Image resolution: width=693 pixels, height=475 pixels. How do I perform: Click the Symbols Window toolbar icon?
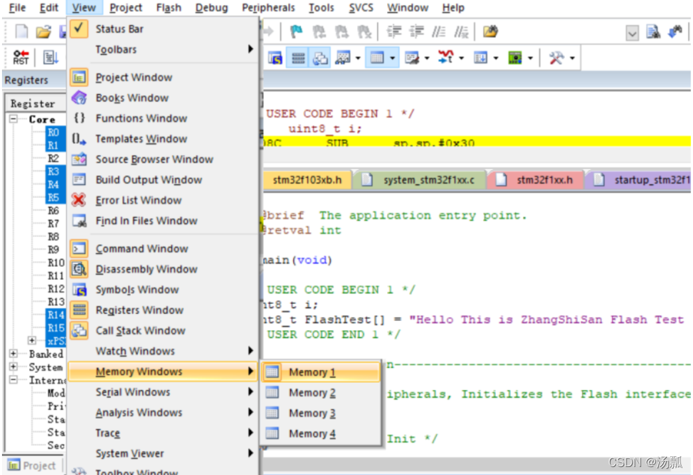(x=275, y=58)
